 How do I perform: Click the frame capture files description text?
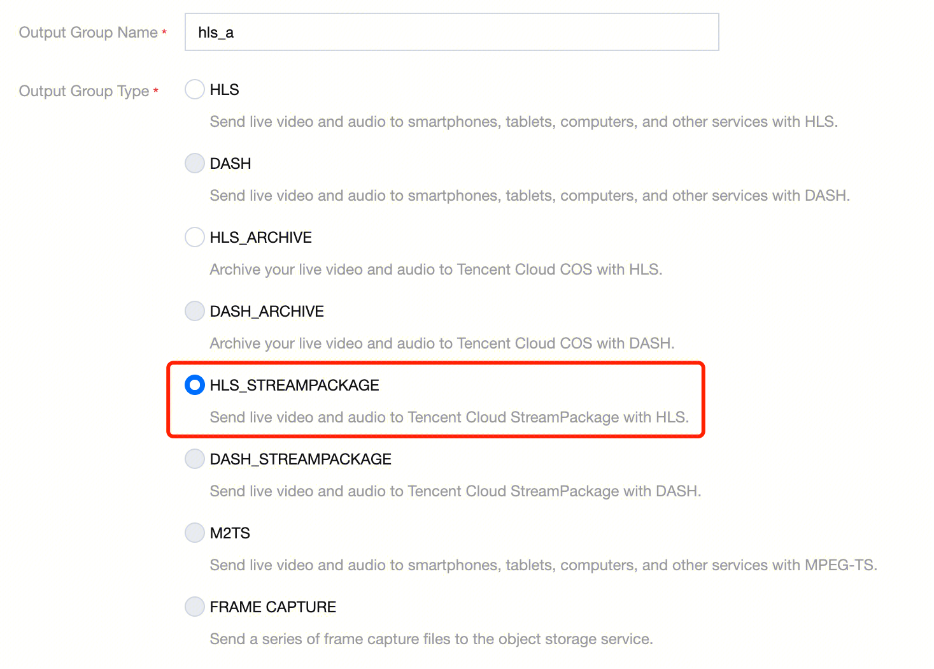(x=431, y=639)
